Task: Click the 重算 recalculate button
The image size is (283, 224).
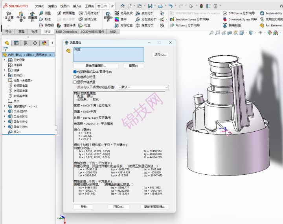Action: 133,65
